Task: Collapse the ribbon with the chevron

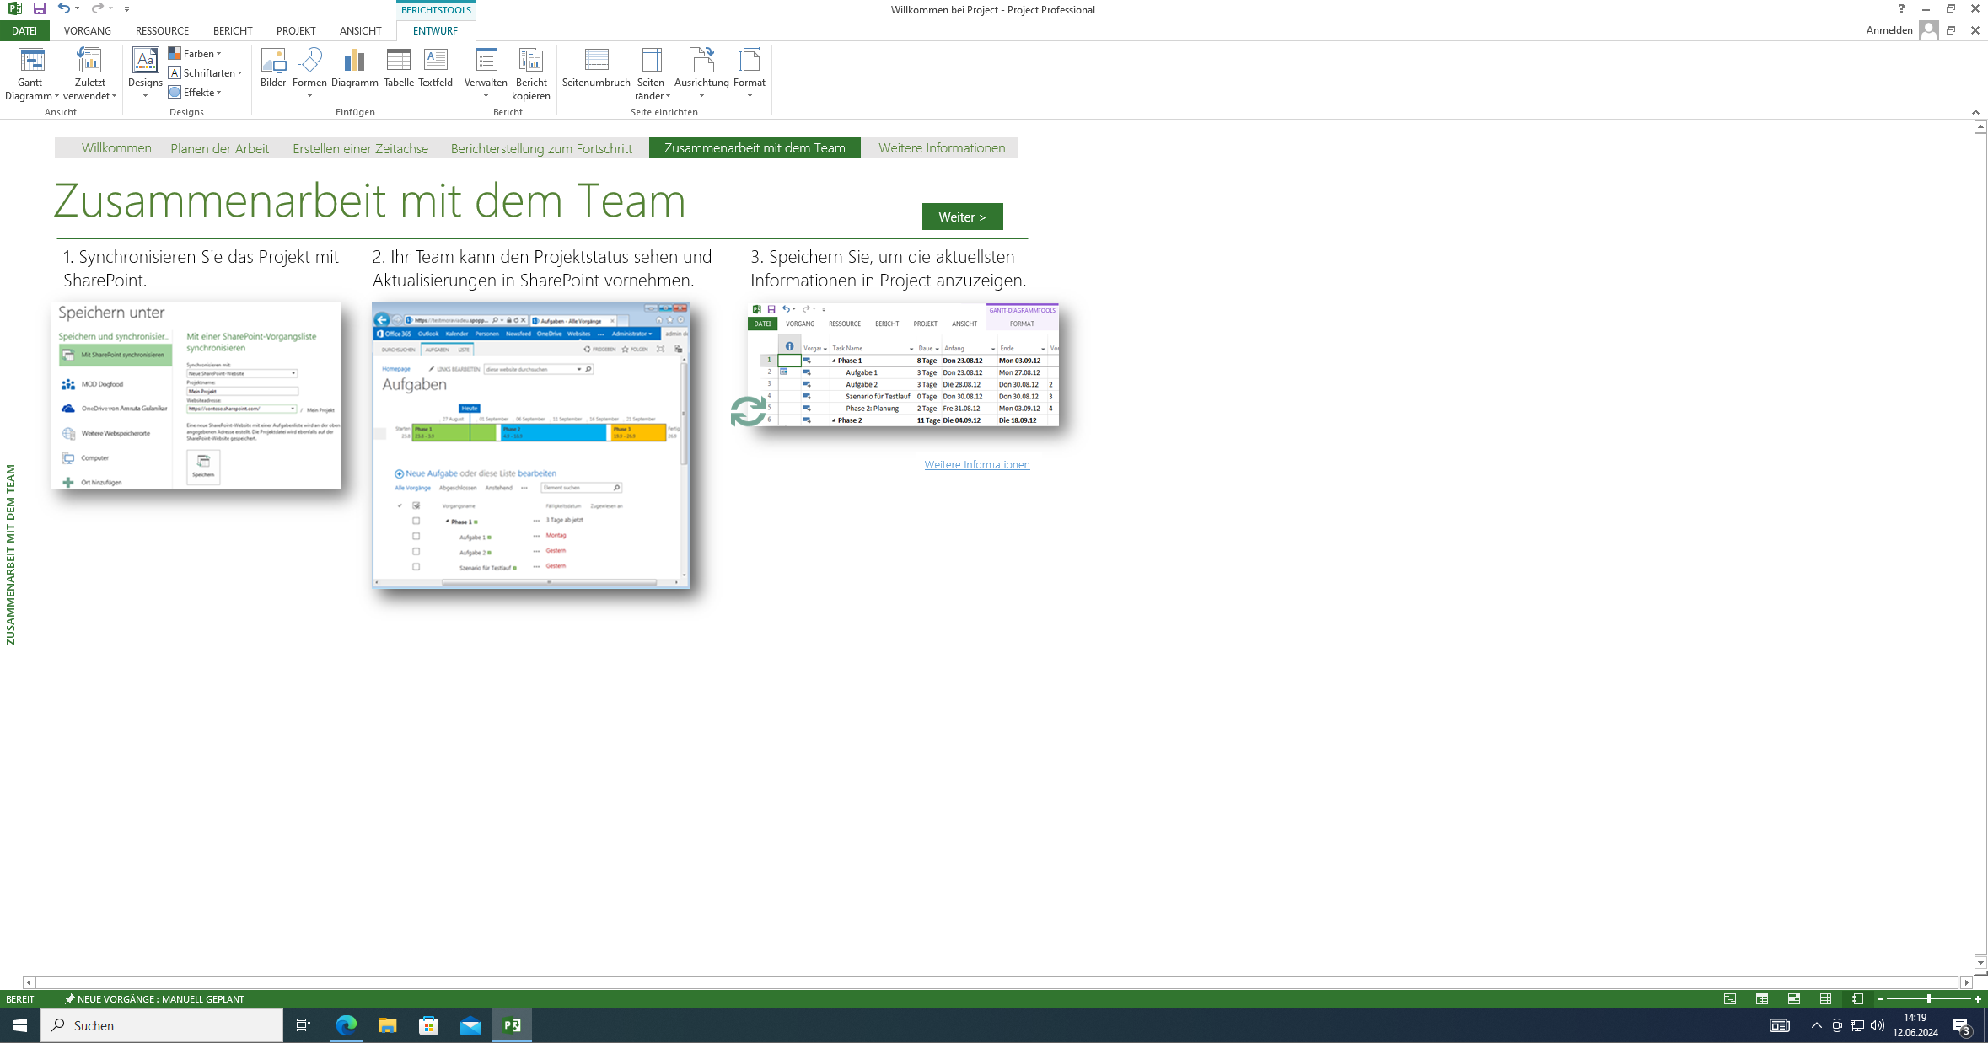Action: (x=1975, y=112)
